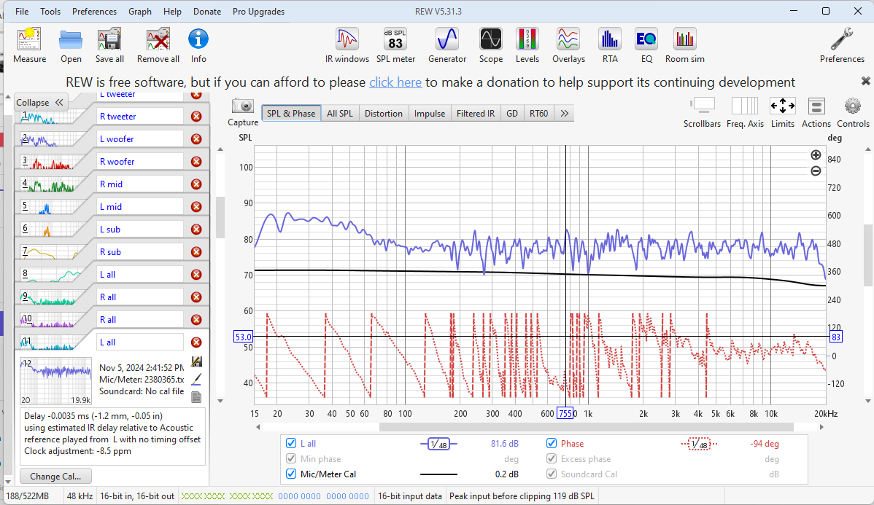
Task: Open the Measure tool
Action: click(x=29, y=45)
